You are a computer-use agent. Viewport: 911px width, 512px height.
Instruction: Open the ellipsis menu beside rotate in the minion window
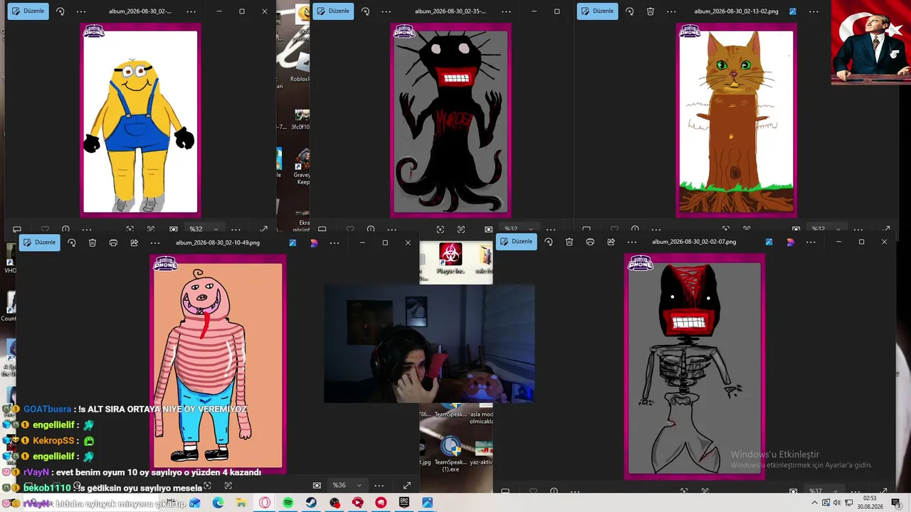pyautogui.click(x=81, y=11)
